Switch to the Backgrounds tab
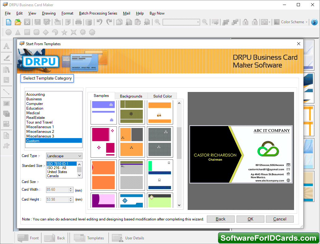320x244 pixels. pos(131,96)
